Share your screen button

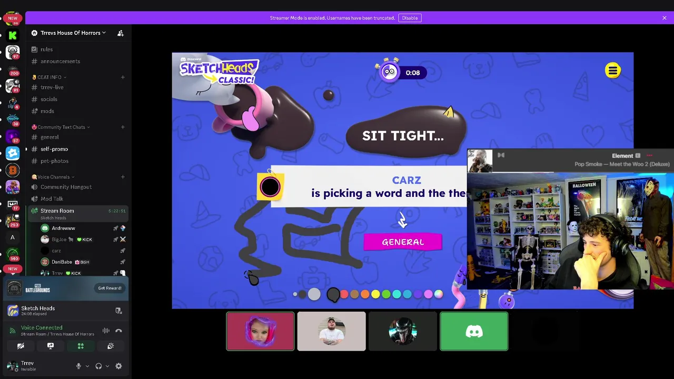51,346
